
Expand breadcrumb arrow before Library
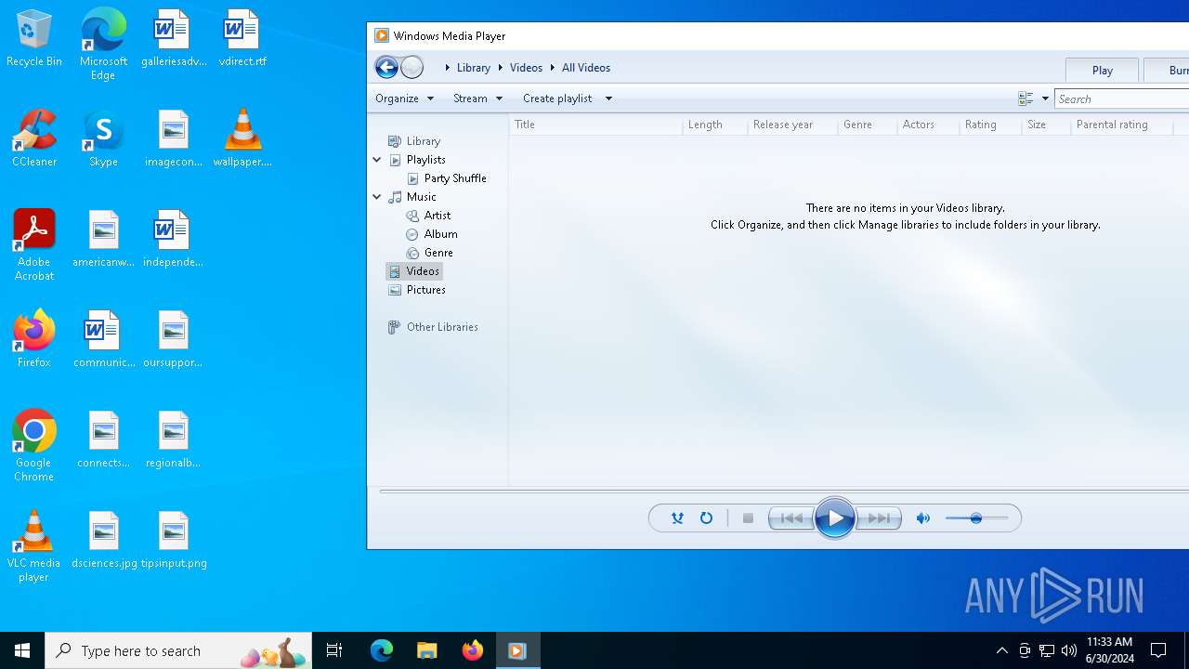(448, 68)
